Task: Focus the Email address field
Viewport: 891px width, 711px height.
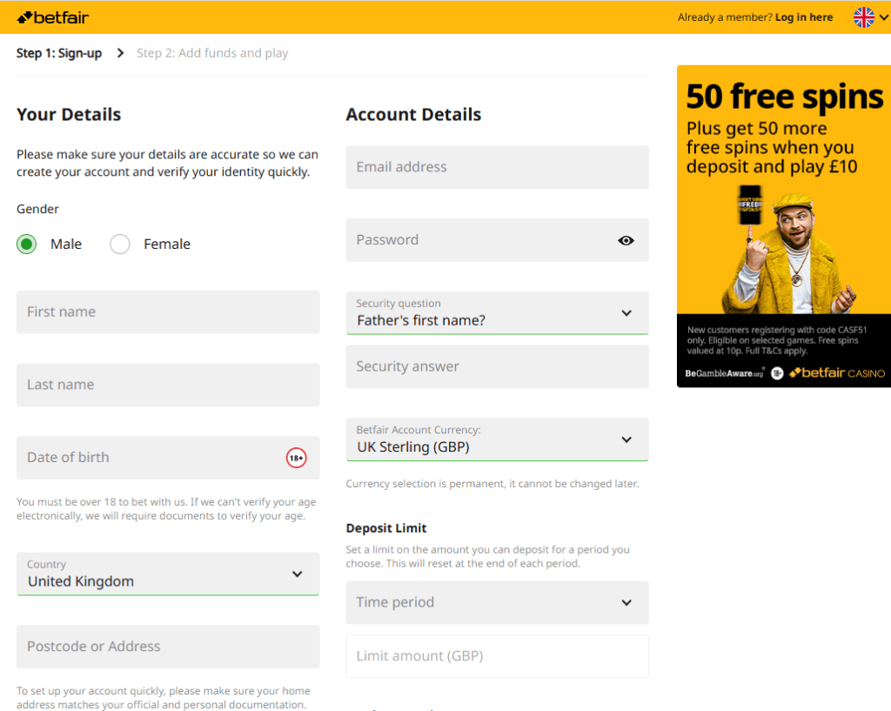Action: click(497, 167)
